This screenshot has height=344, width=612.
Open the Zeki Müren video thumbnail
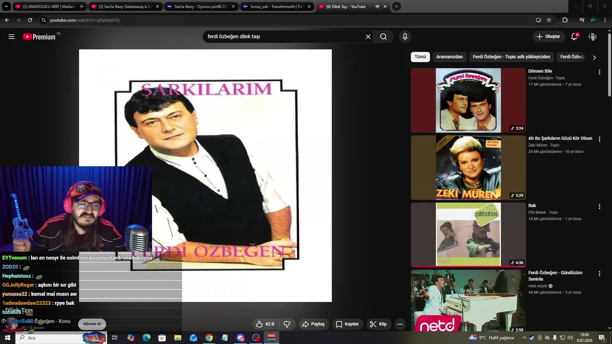(468, 167)
